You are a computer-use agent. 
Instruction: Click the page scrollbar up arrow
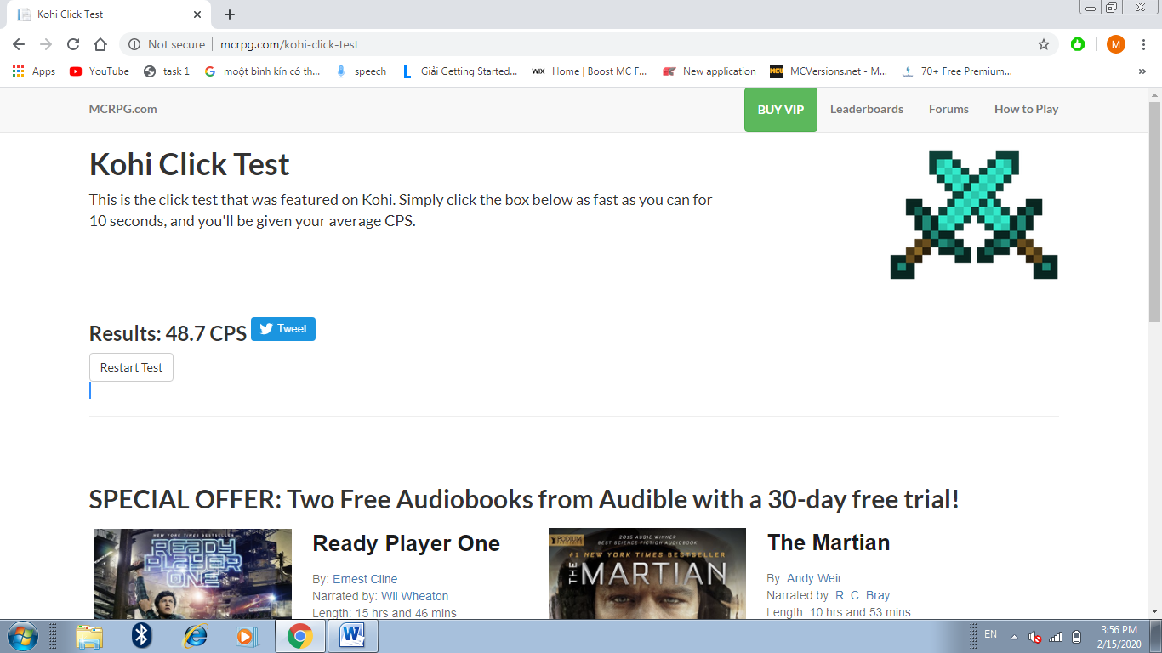(1154, 94)
